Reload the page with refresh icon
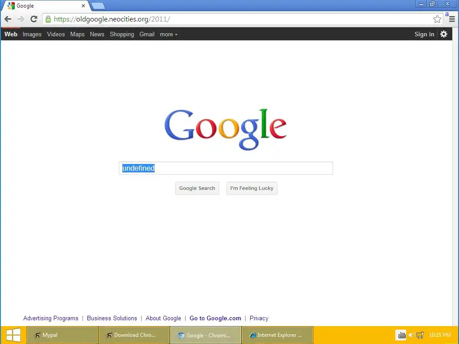Screen dimensions: 459x344 34,19
